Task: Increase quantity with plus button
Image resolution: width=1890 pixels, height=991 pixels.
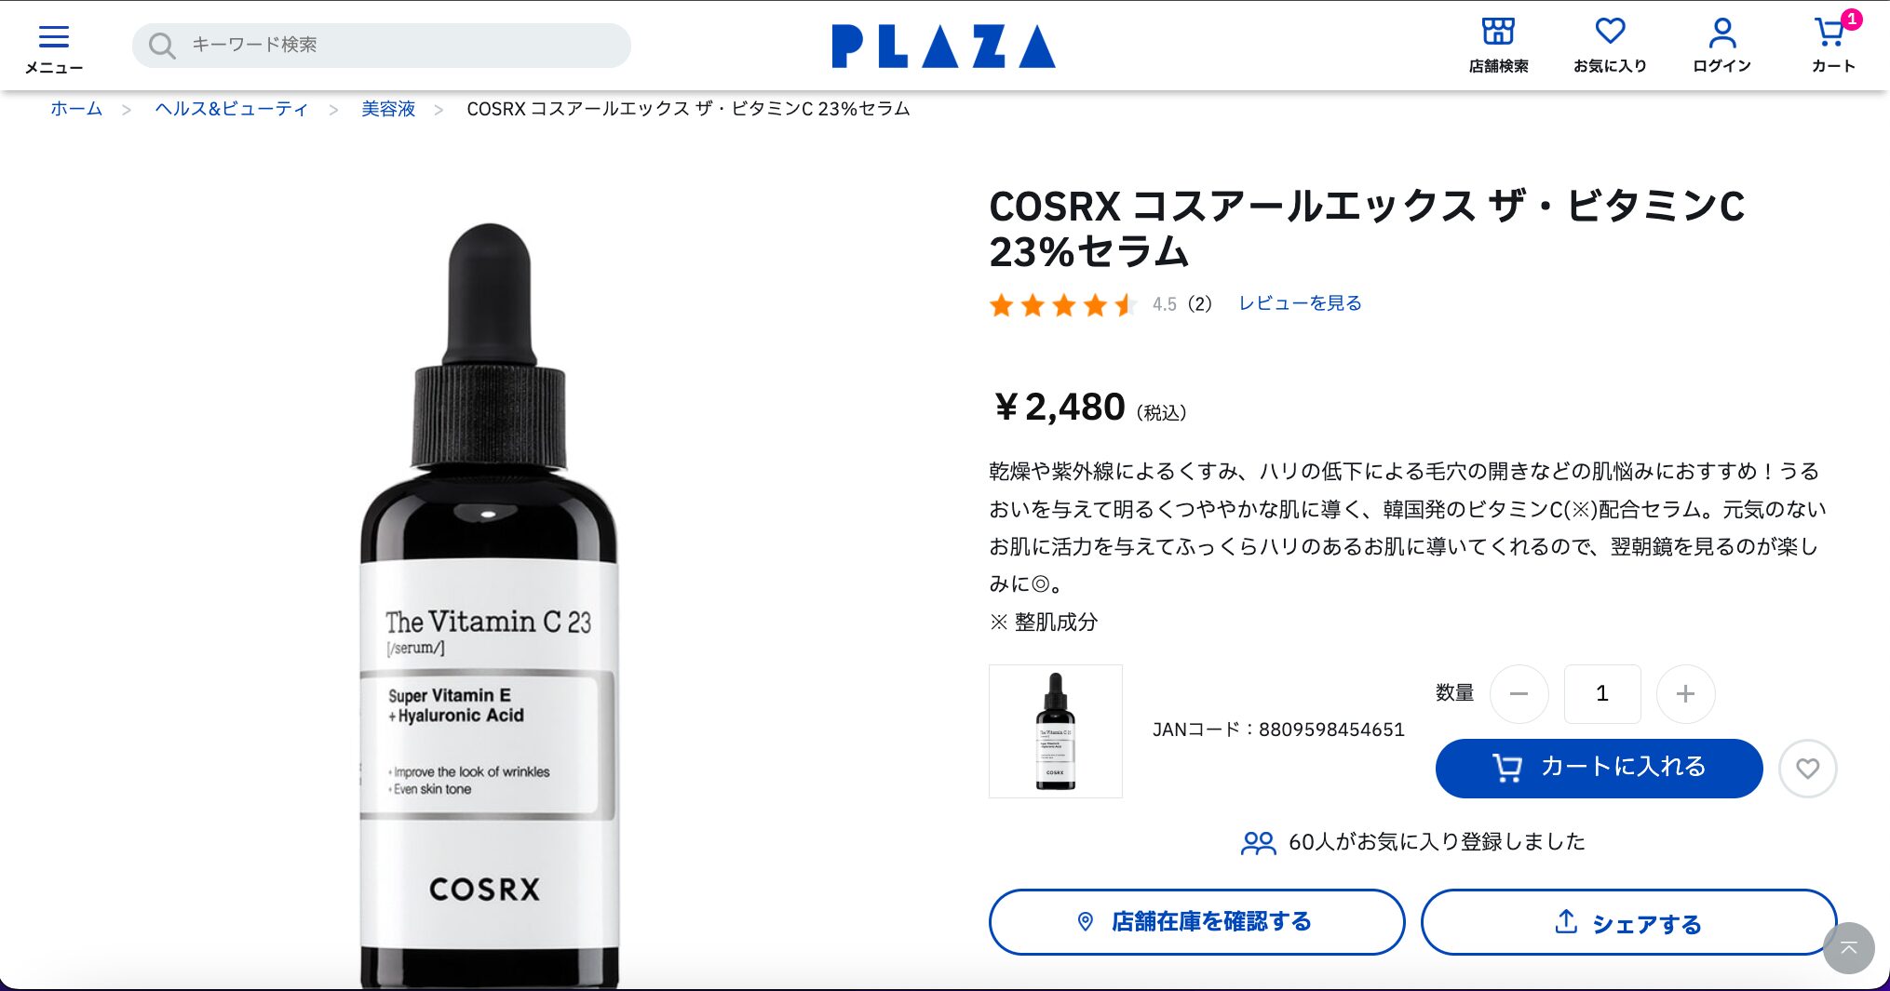Action: pos(1685,694)
